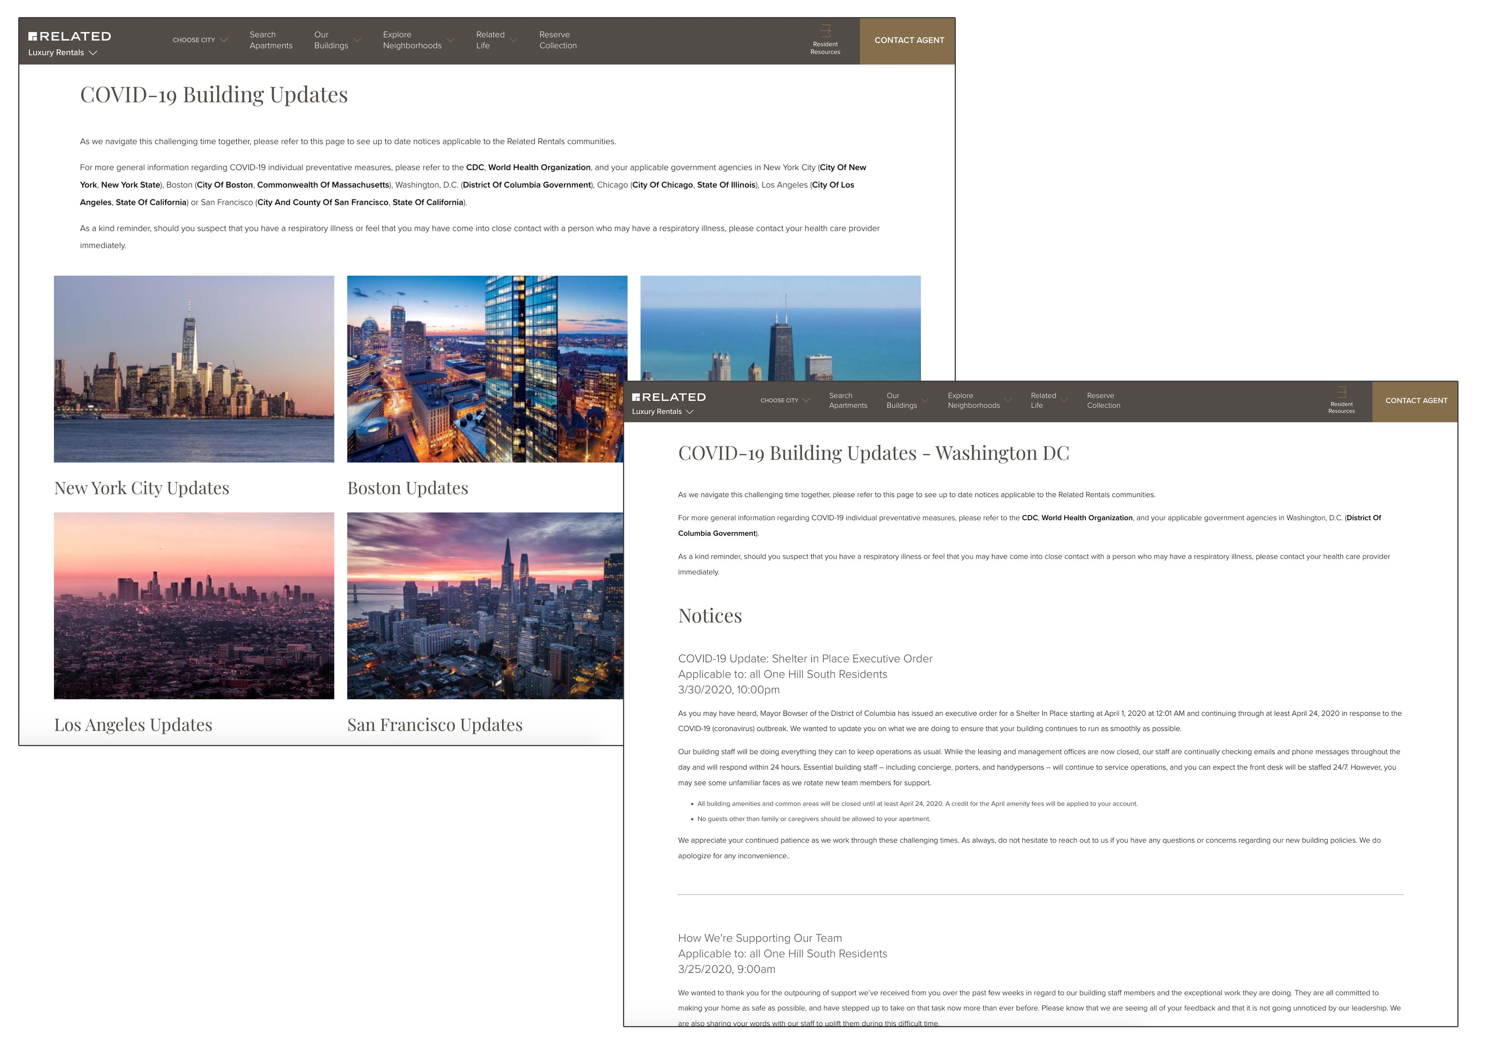Viewport: 1486px width, 1051px height.
Task: Open Reserve Collection in the back window
Action: 558,40
